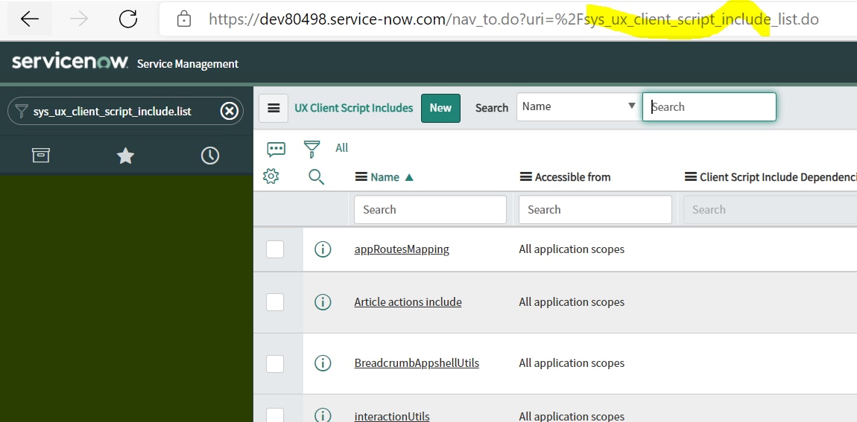
Task: Click the New button
Action: (440, 108)
